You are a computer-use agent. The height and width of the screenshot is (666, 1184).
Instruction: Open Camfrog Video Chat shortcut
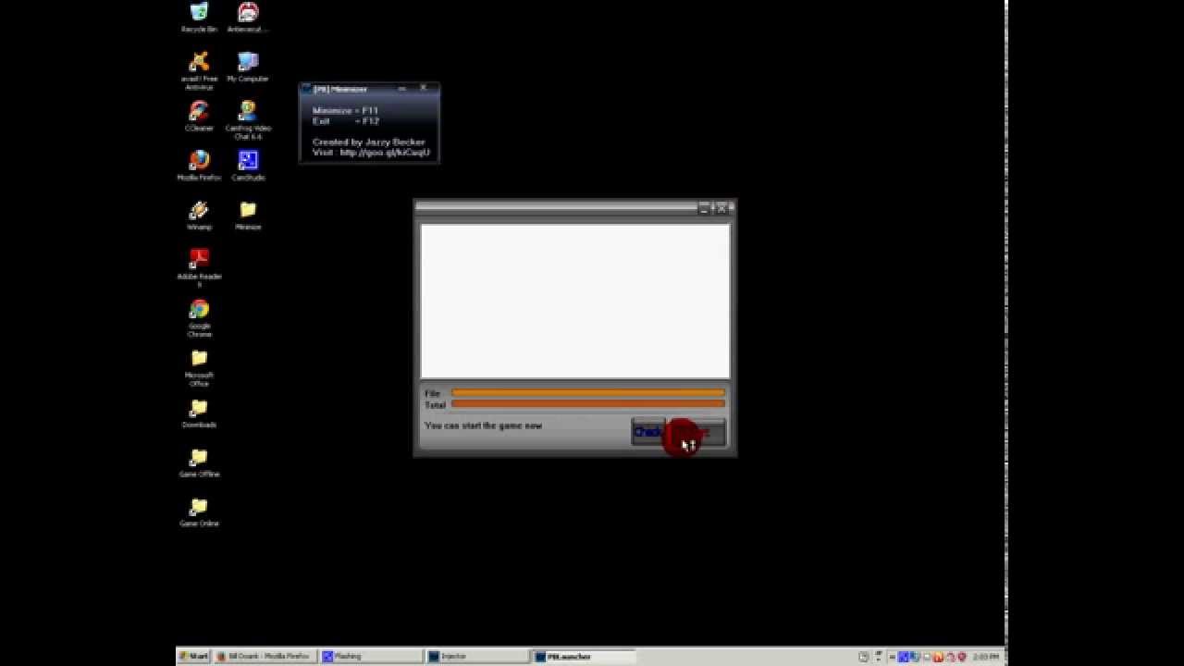[248, 120]
